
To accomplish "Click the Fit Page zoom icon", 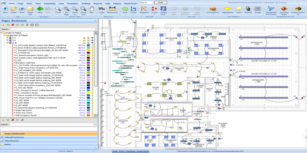I will 66,10.
